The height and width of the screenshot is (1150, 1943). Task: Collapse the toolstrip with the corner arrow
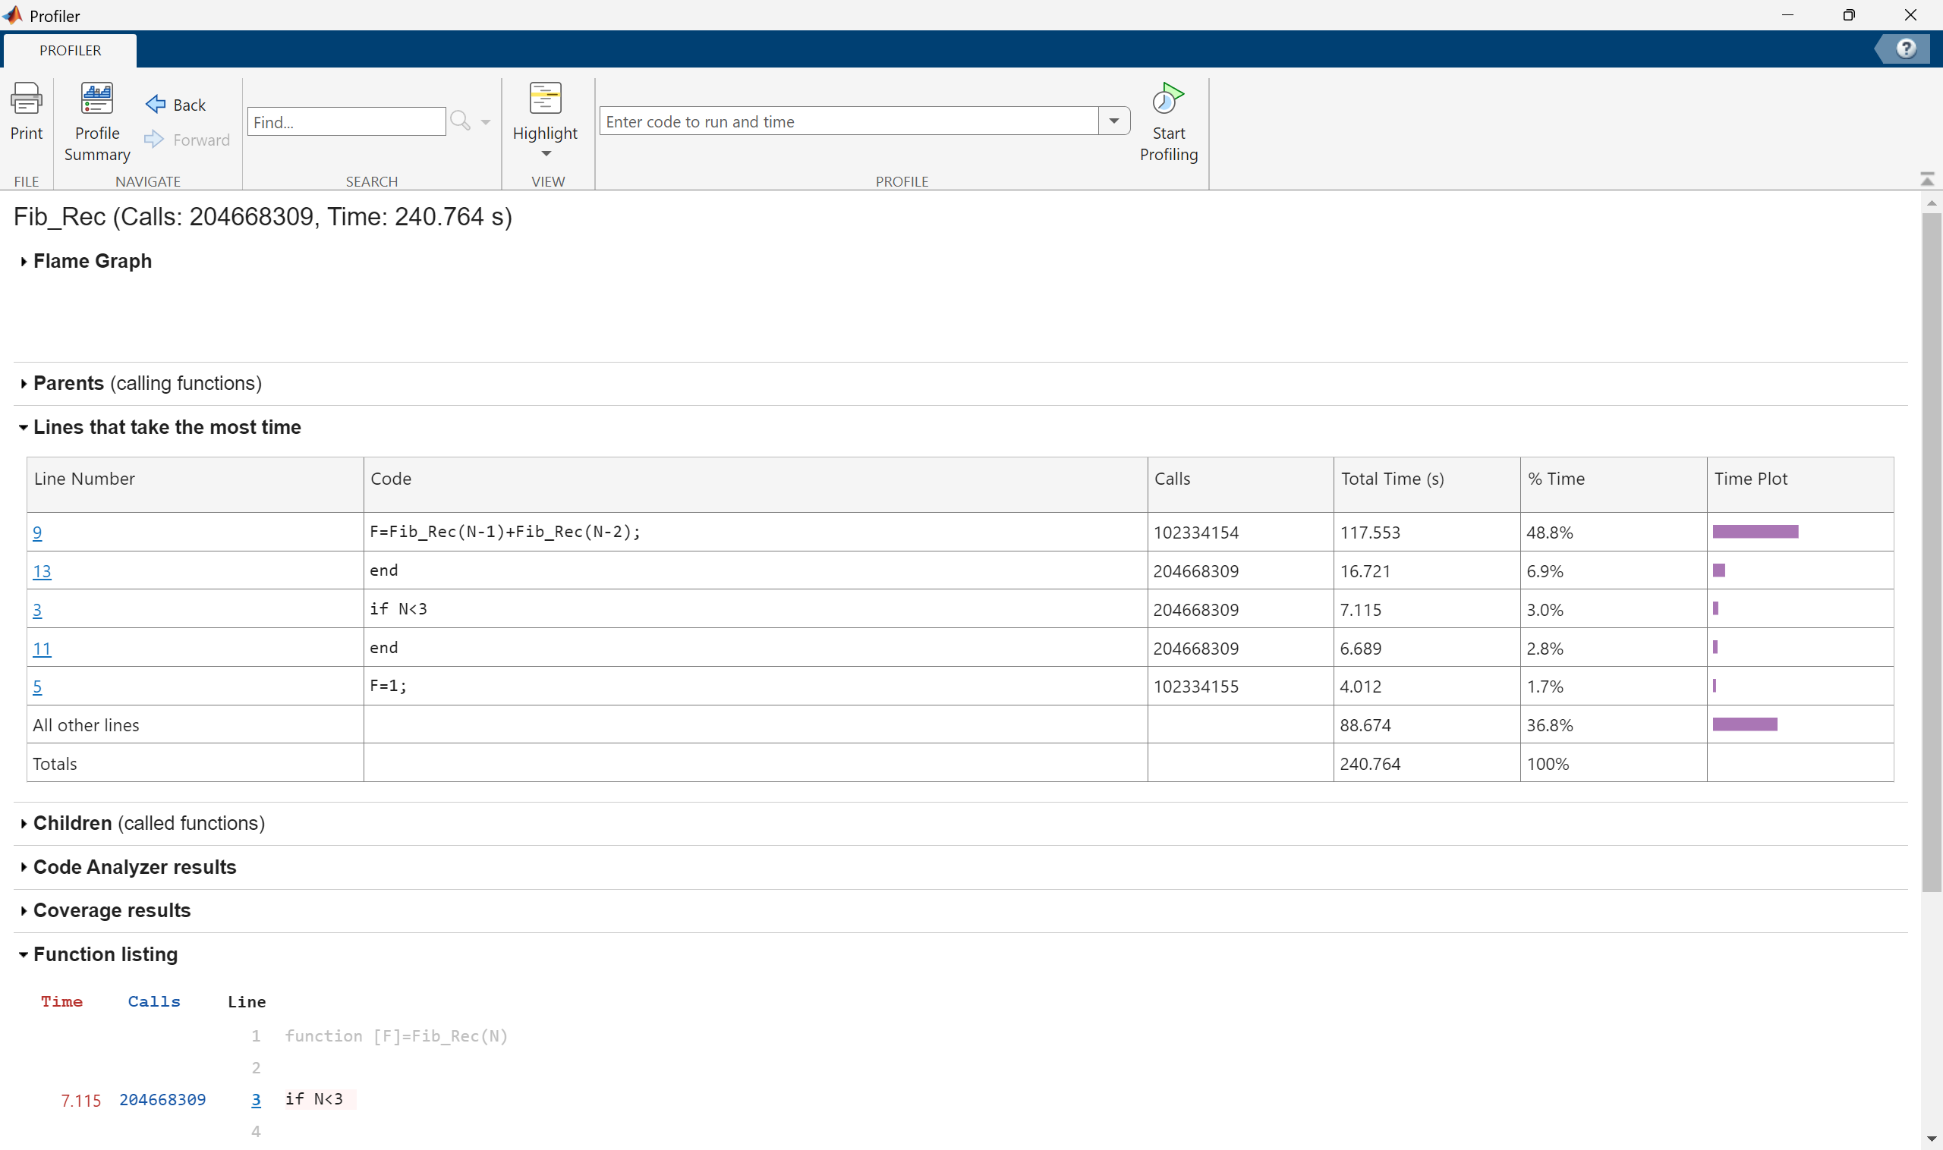coord(1927,179)
